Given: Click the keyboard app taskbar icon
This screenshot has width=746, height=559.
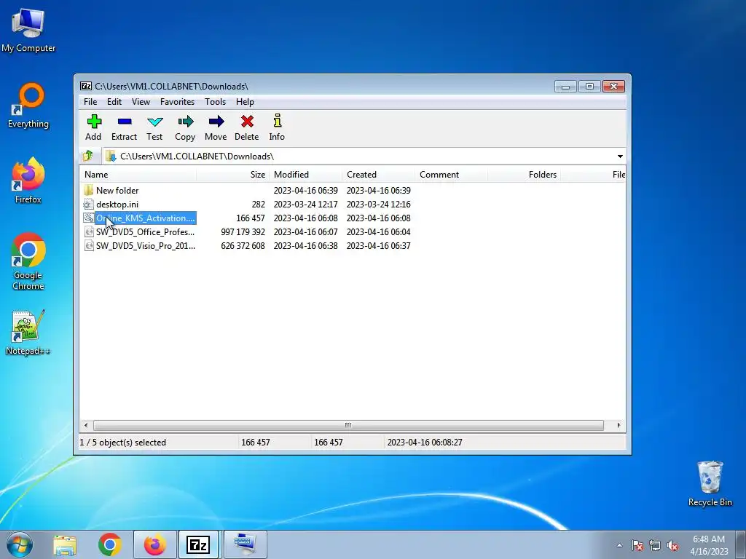Looking at the screenshot, I should 245,544.
